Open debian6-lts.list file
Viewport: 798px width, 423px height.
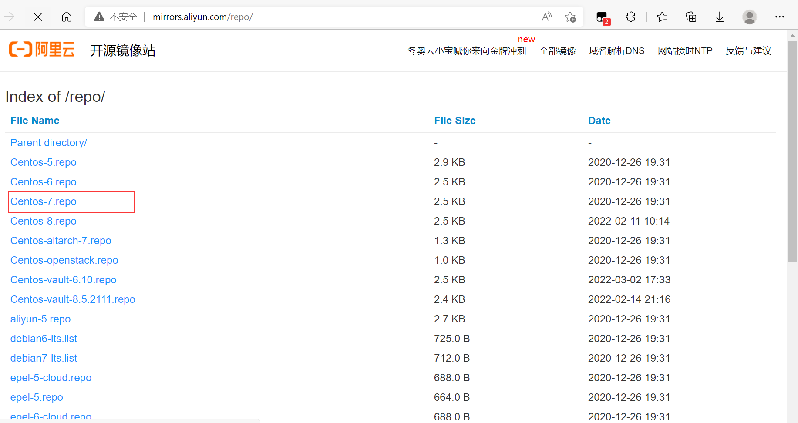click(x=44, y=339)
